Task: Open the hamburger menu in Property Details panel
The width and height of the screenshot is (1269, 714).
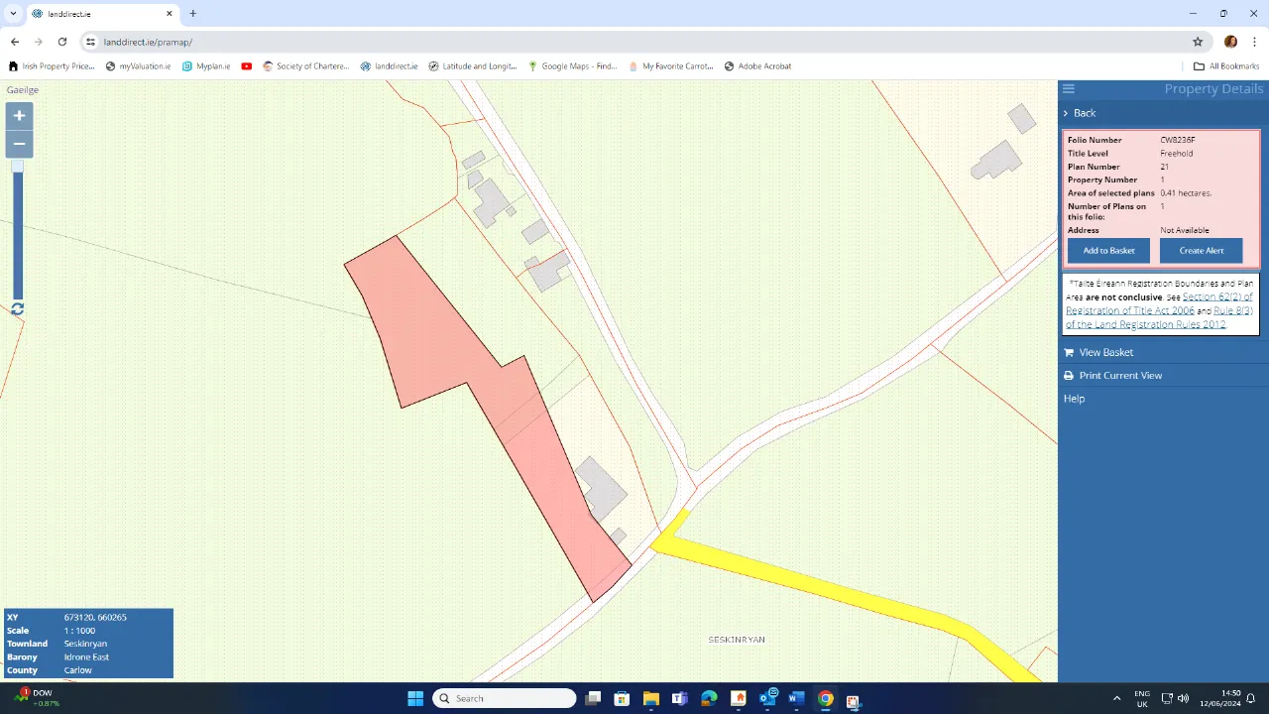Action: click(1068, 88)
